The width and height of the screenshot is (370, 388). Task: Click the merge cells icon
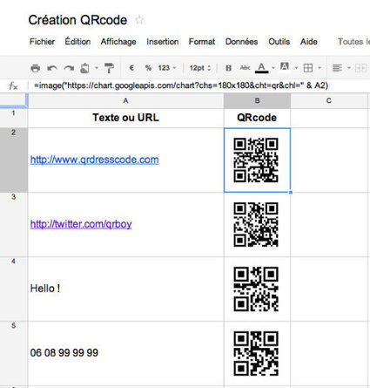pos(361,68)
